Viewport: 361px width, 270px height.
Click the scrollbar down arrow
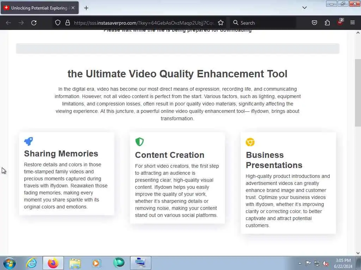[x=358, y=253]
